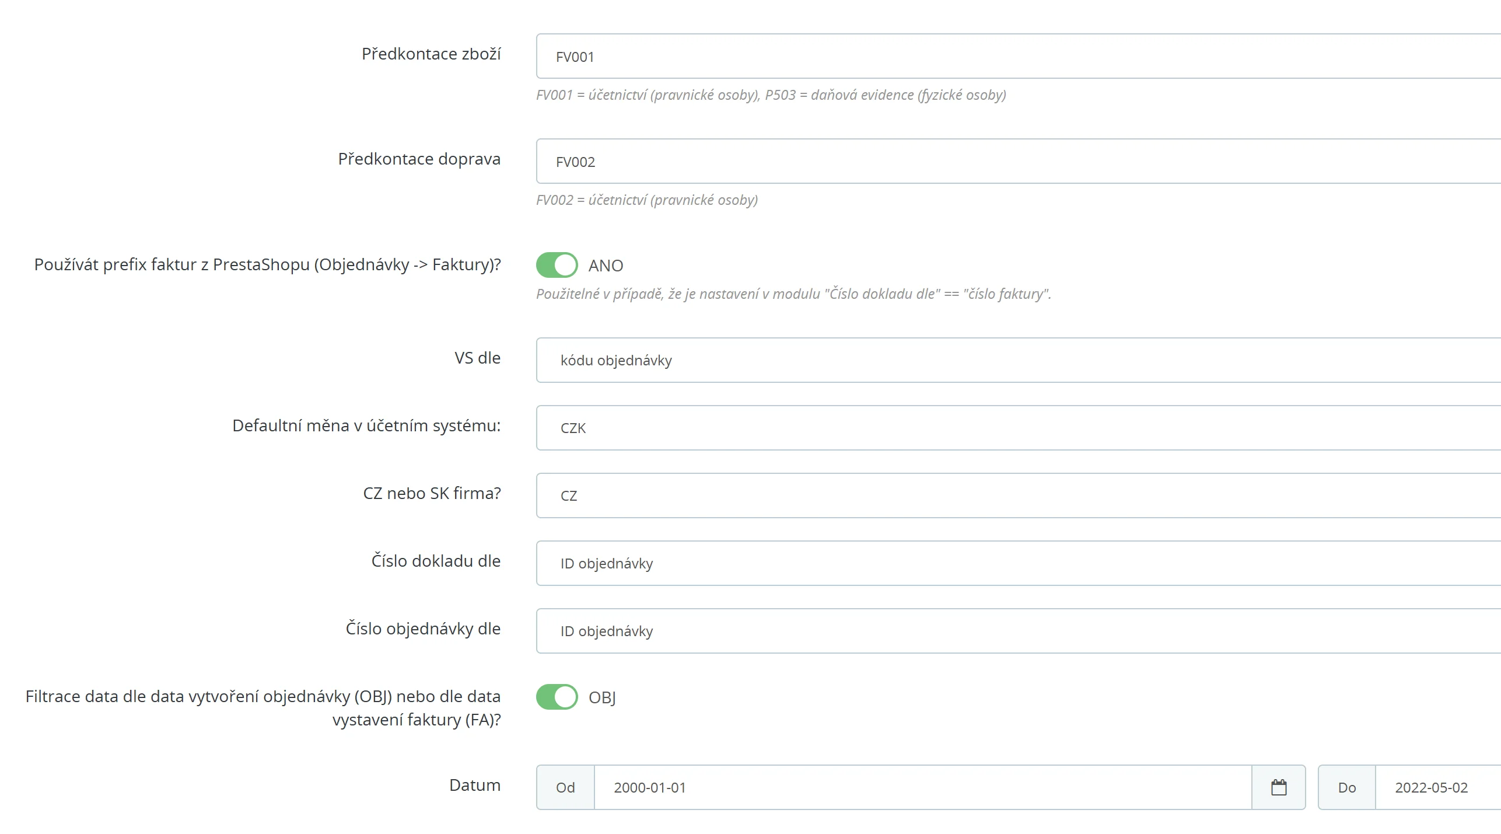Click the Od prefix of date range
The image size is (1501, 834).
pos(565,787)
